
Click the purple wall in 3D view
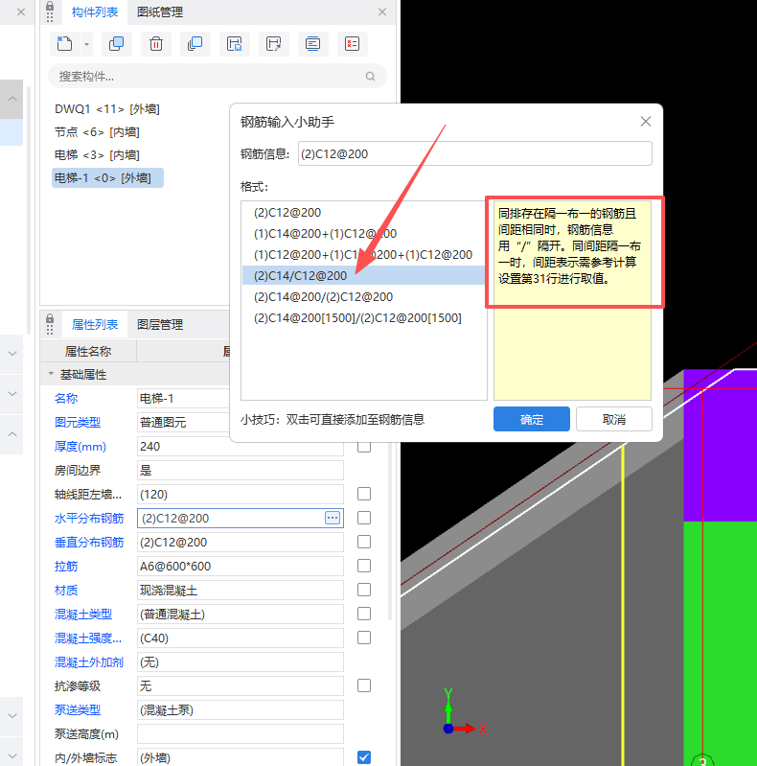point(720,446)
